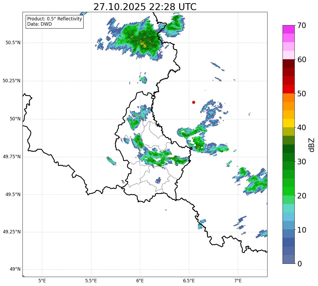Screen dimensions: 318x286
Task: Click the colorbar value '0'
Action: point(299,264)
